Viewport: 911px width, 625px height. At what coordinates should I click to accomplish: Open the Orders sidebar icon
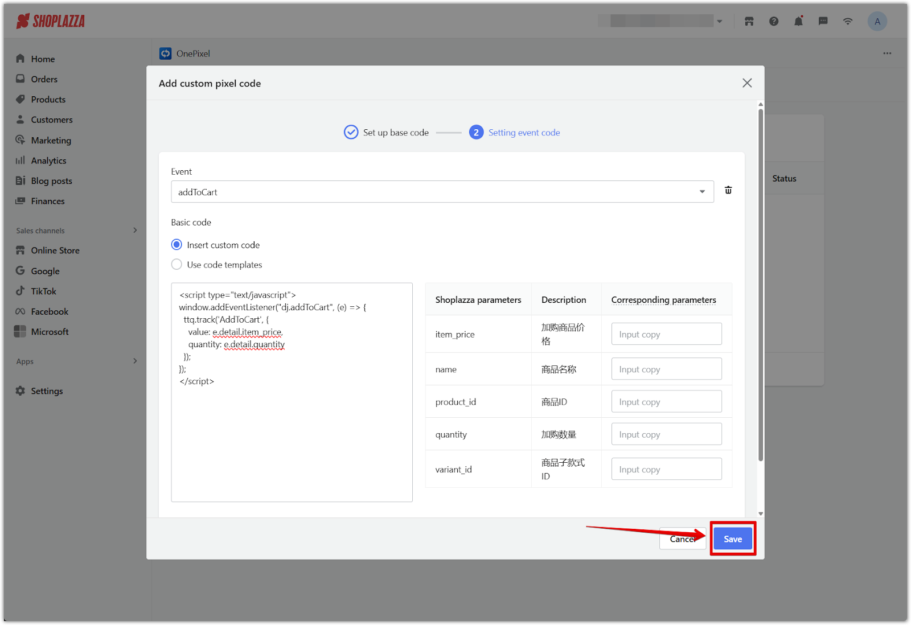20,79
